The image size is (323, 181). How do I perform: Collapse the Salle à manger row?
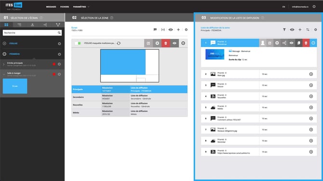pos(4,74)
